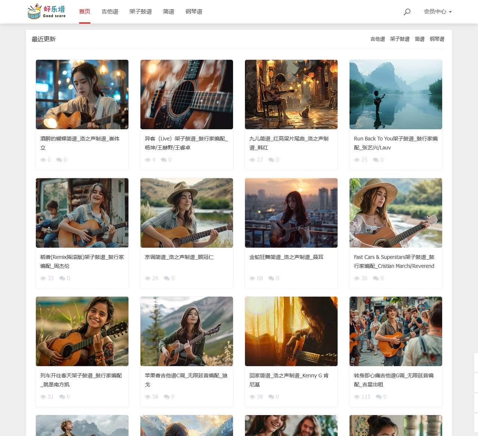Screen dimensions: 478x436
Task: Click comment icon under 九儿简谱 card
Action: [x=271, y=160]
